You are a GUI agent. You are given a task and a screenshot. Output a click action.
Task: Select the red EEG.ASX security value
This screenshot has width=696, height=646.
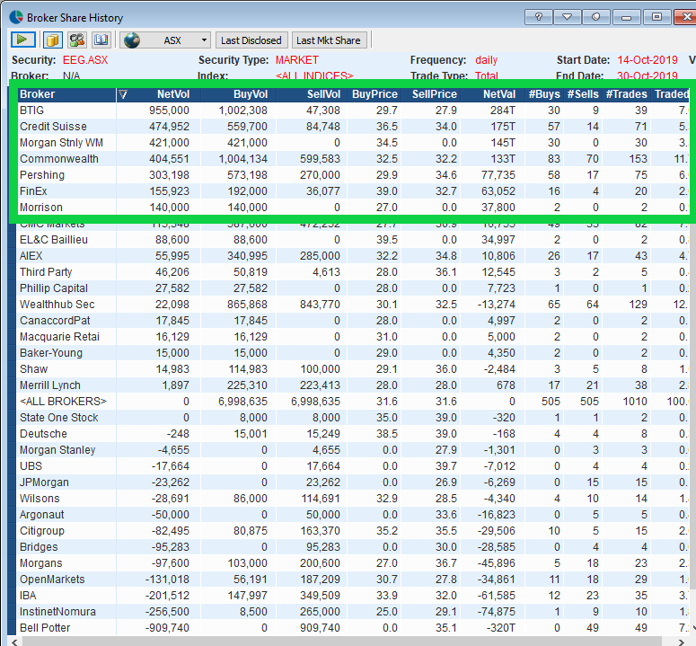pos(85,60)
